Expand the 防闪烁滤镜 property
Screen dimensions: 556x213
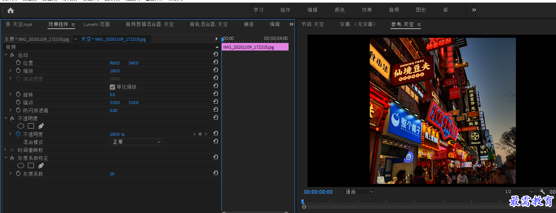pos(11,110)
